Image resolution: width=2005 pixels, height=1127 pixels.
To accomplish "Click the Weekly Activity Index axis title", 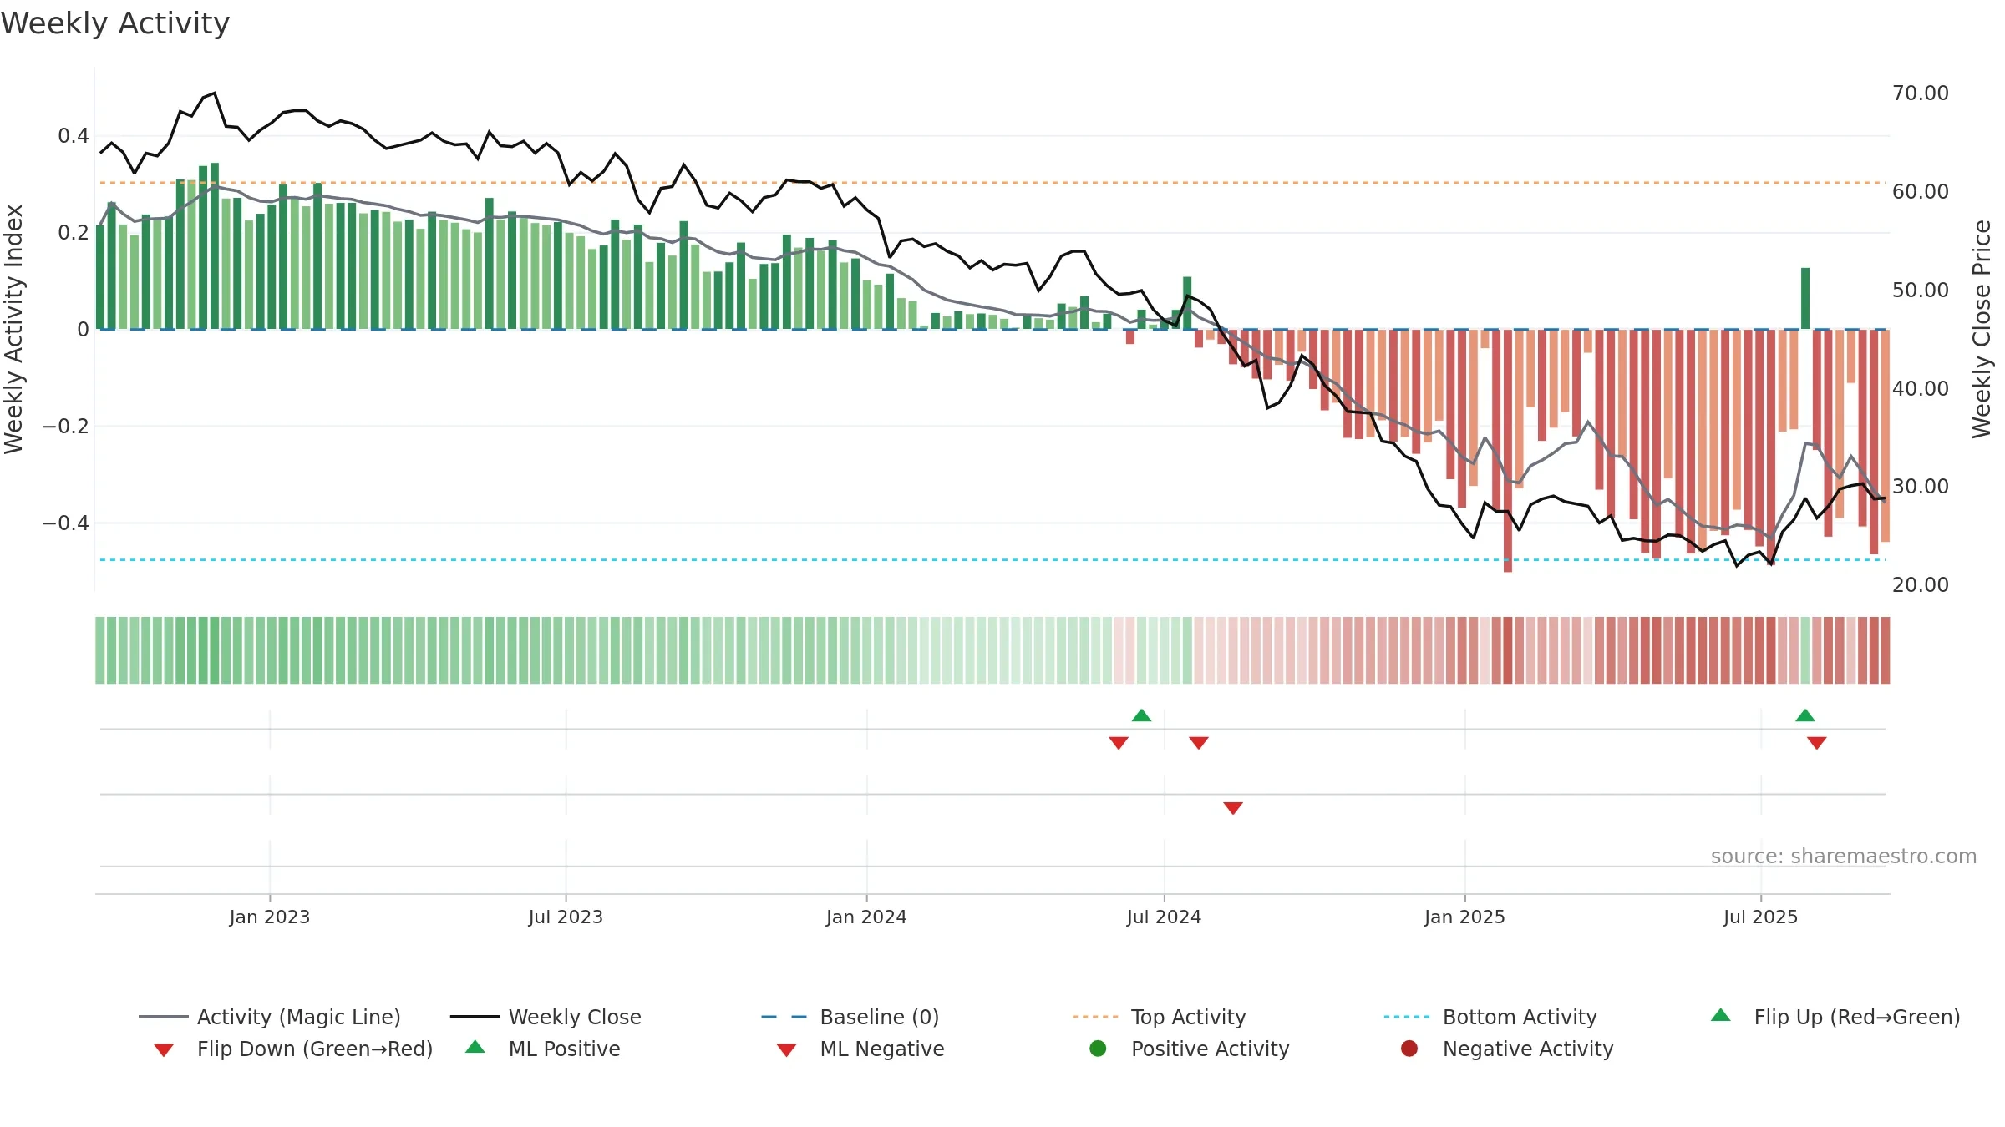I will click(13, 329).
